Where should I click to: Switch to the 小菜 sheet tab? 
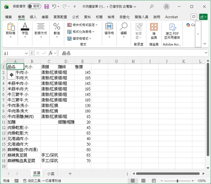tap(51, 174)
